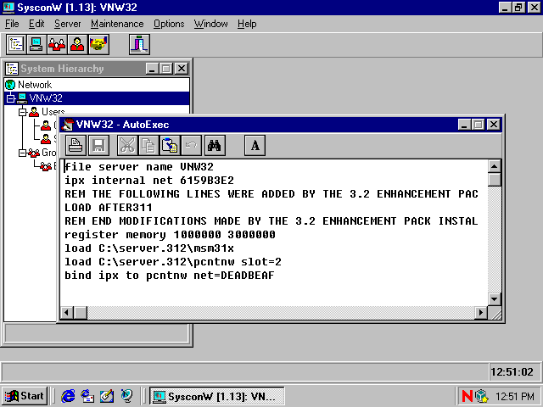Click the taskbar clock 12:51 PM
Viewport: 543px width, 407px height.
[515, 396]
